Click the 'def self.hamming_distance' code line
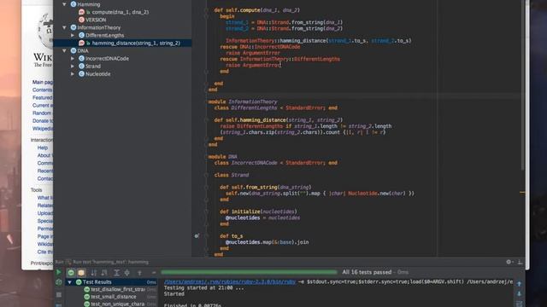The image size is (547, 307). tap(279, 120)
